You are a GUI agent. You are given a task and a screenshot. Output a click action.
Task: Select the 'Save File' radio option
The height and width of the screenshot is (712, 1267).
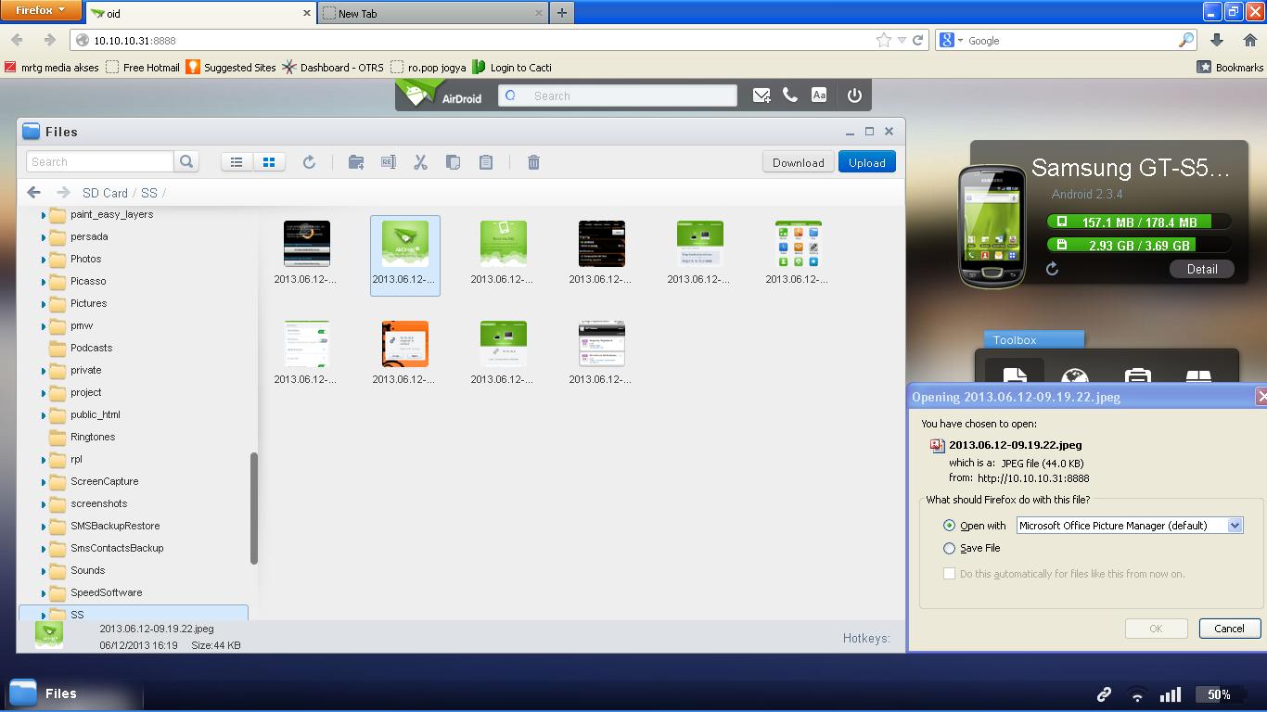(949, 548)
